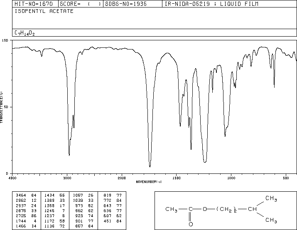Select peak table entry 1039

[83, 200]
